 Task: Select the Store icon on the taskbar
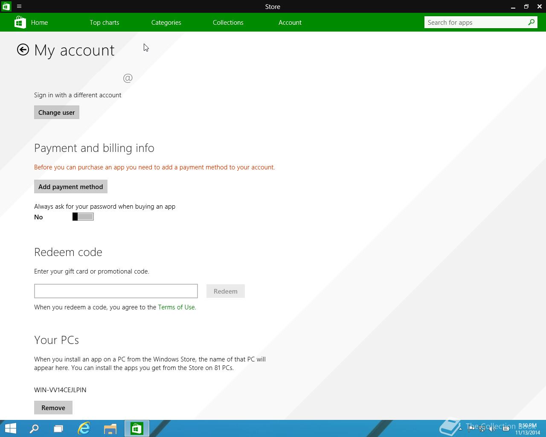coord(136,428)
